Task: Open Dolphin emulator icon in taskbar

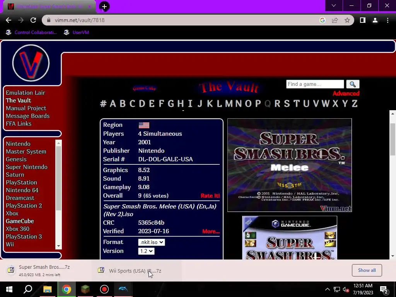Action: click(123, 289)
